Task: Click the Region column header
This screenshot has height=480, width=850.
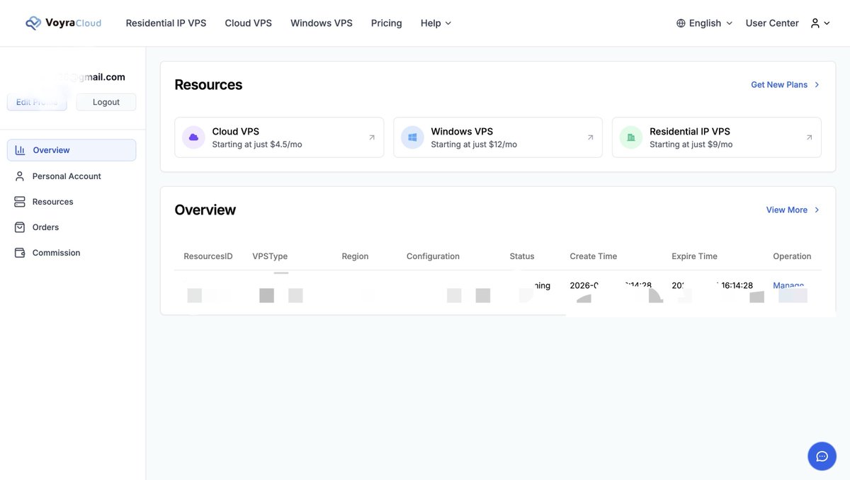Action: 355,256
